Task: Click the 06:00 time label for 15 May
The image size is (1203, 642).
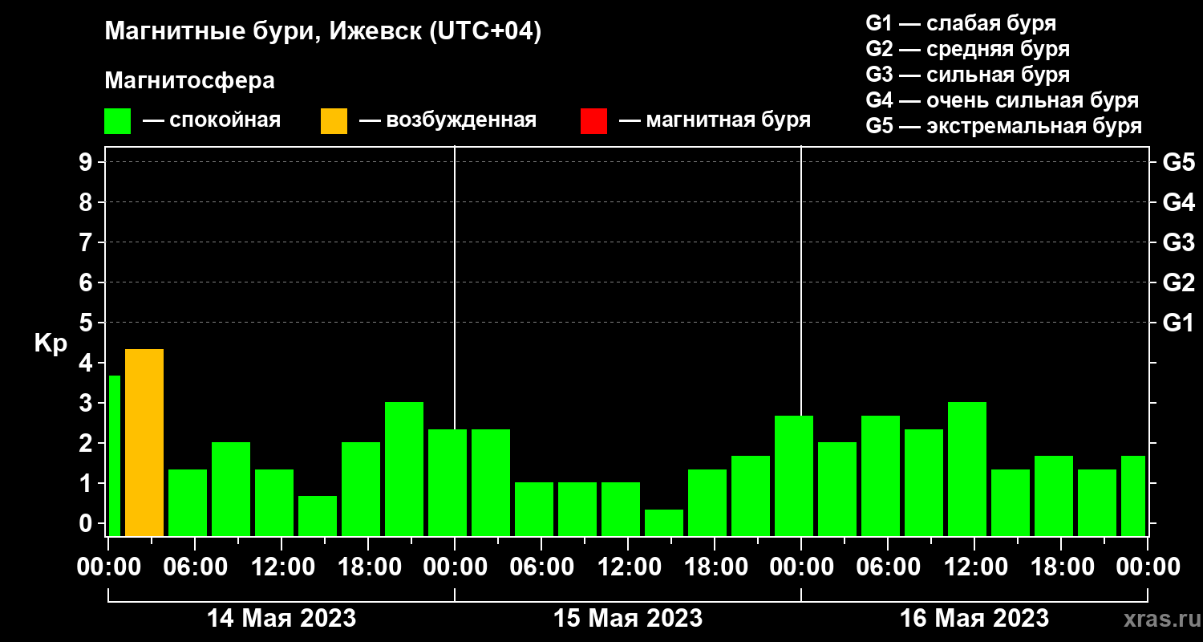Action: click(x=541, y=567)
